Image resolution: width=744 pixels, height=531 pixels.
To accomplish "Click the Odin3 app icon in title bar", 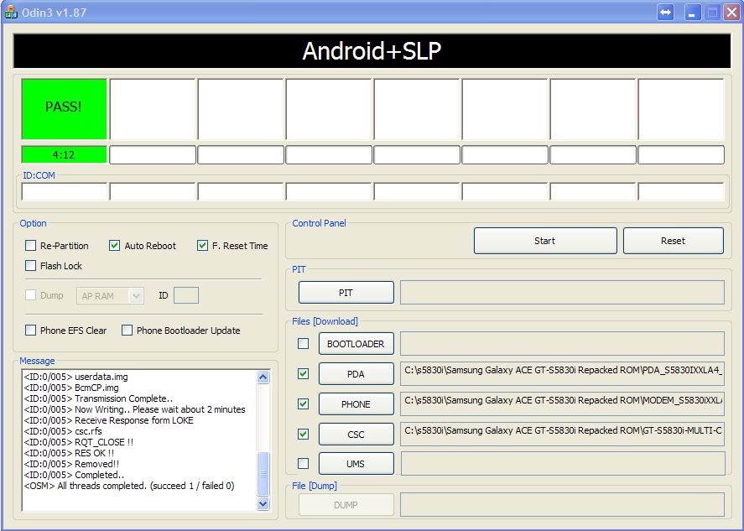I will click(10, 12).
